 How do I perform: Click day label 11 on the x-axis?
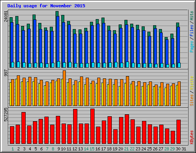click(x=69, y=149)
